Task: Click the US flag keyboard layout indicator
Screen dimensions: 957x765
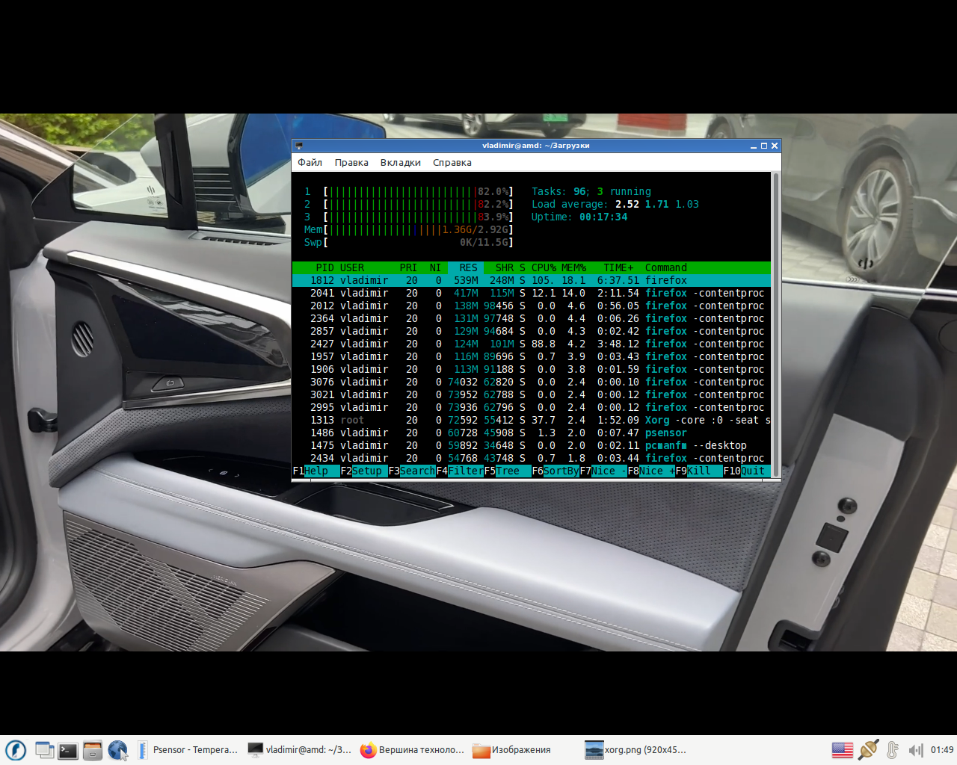Action: (843, 750)
